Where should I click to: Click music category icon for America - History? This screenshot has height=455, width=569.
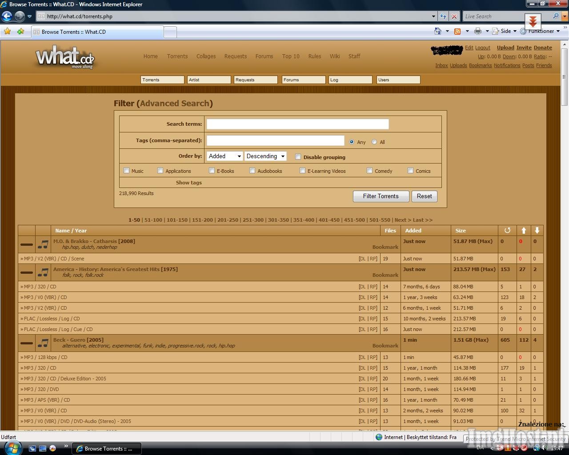pos(43,272)
